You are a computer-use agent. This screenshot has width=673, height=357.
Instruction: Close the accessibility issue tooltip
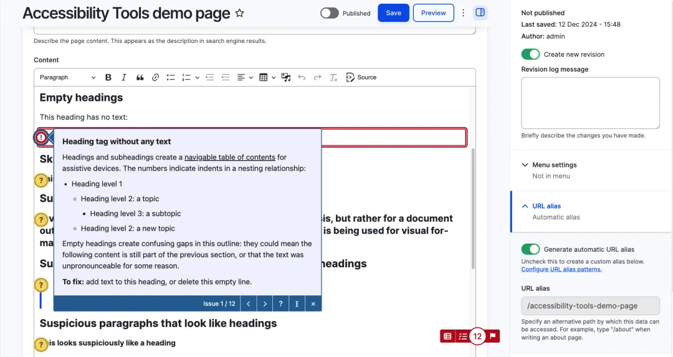click(313, 303)
